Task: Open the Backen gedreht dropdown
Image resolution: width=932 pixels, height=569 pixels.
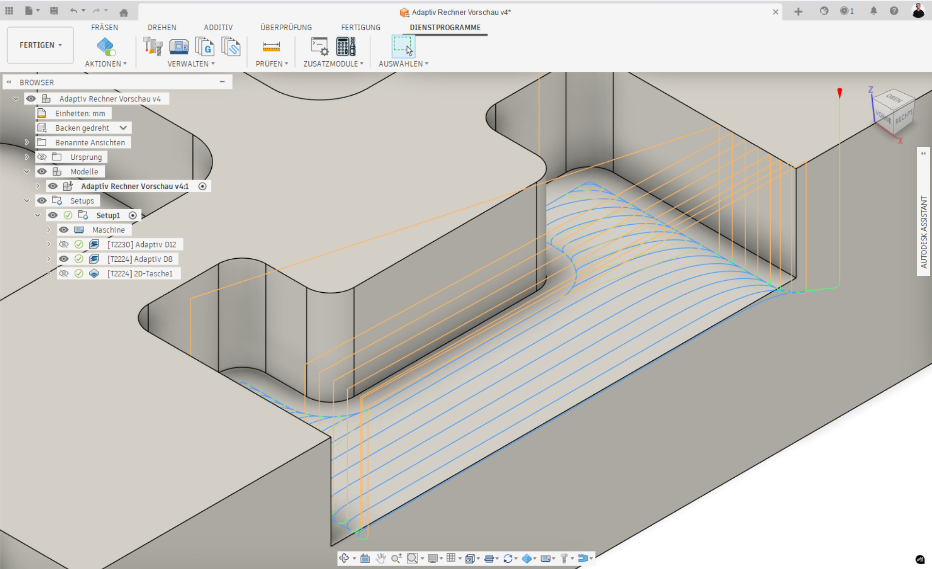Action: click(x=123, y=128)
